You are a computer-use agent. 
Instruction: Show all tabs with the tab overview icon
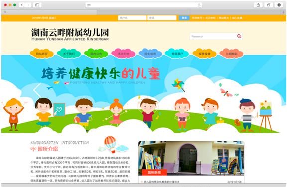pyautogui.click(x=269, y=5)
